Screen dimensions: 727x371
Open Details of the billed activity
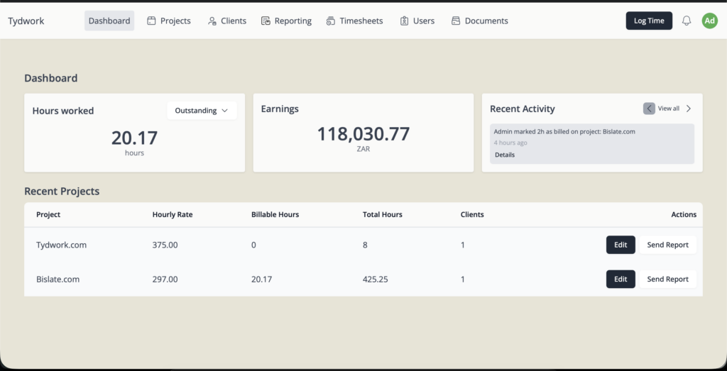point(505,155)
